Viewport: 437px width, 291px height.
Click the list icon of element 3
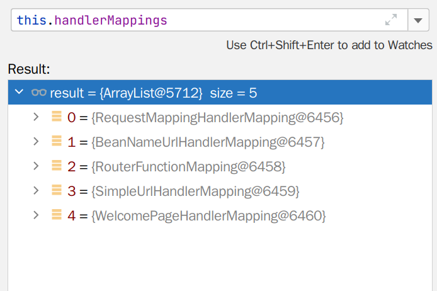(57, 190)
